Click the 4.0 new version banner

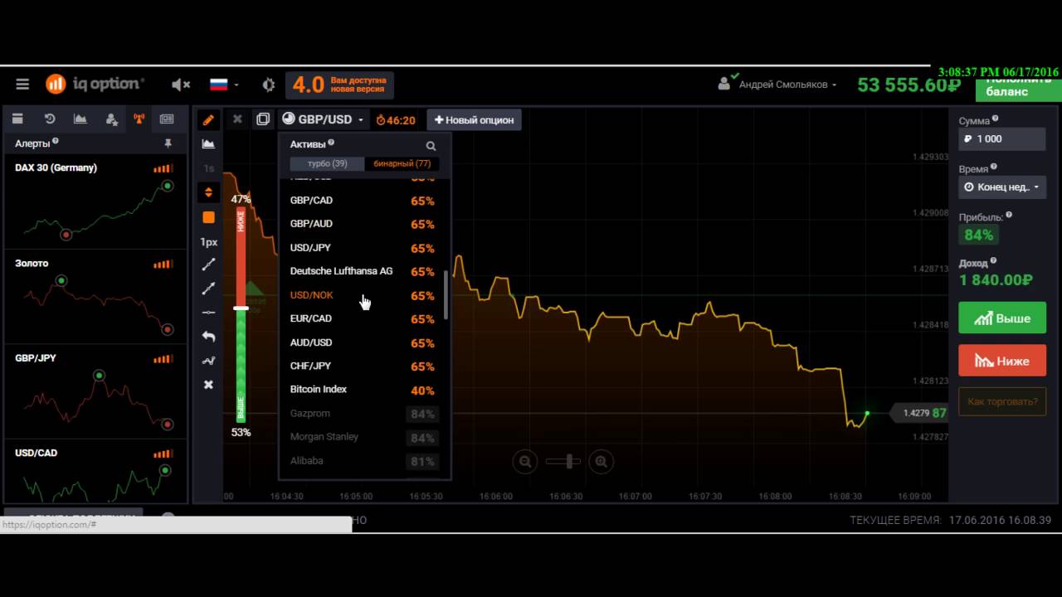click(x=339, y=85)
